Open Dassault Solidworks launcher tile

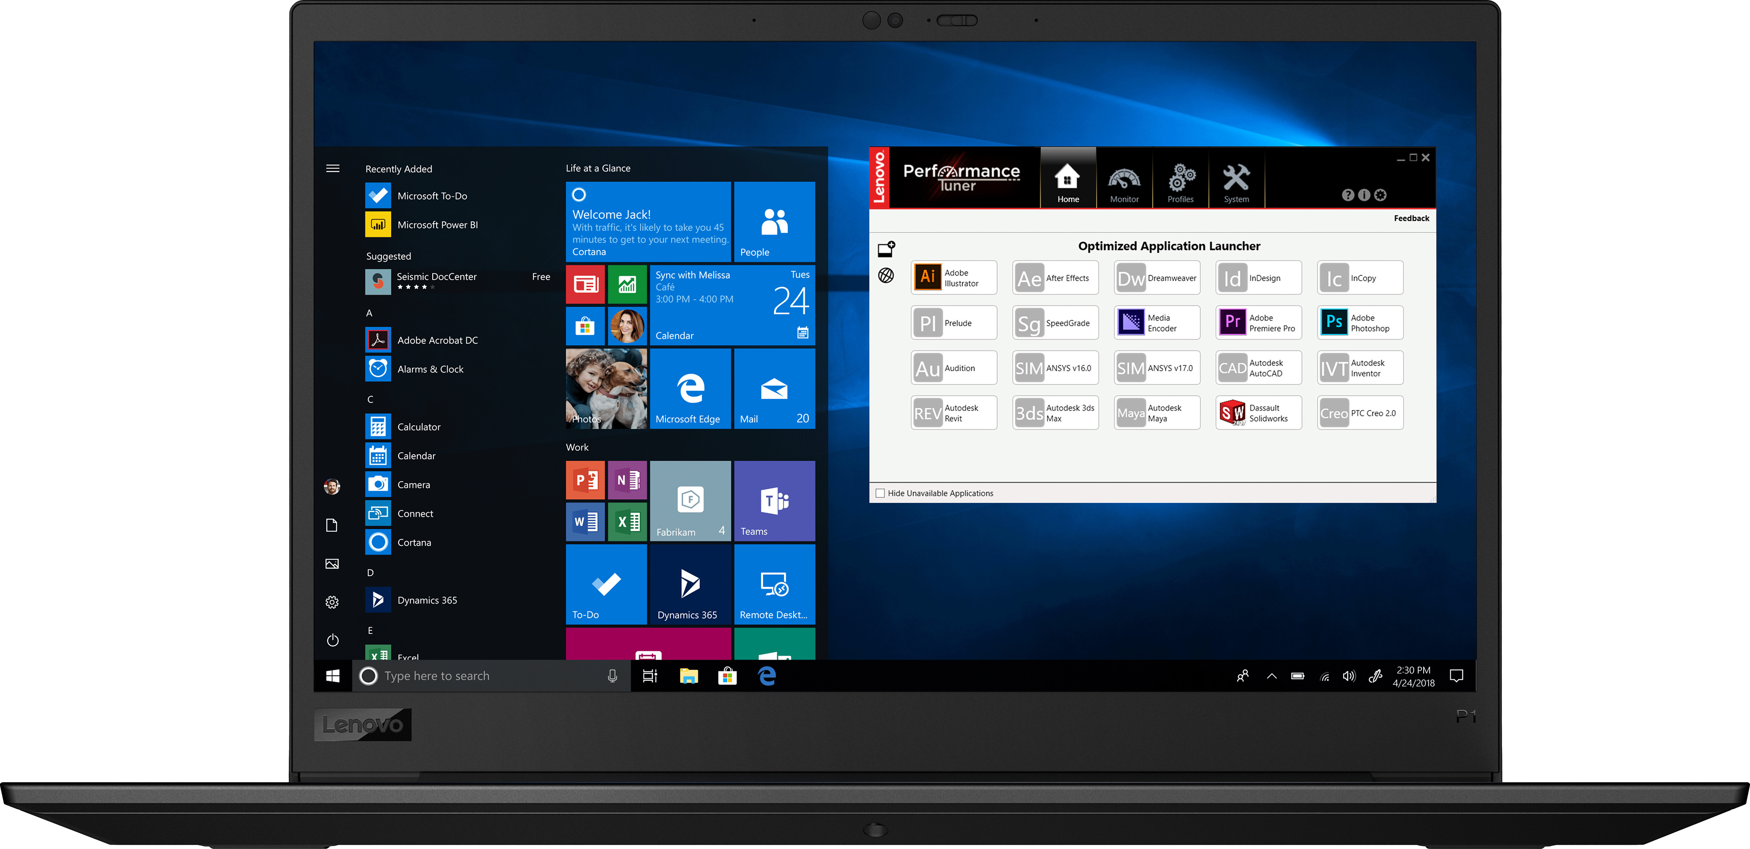point(1258,413)
